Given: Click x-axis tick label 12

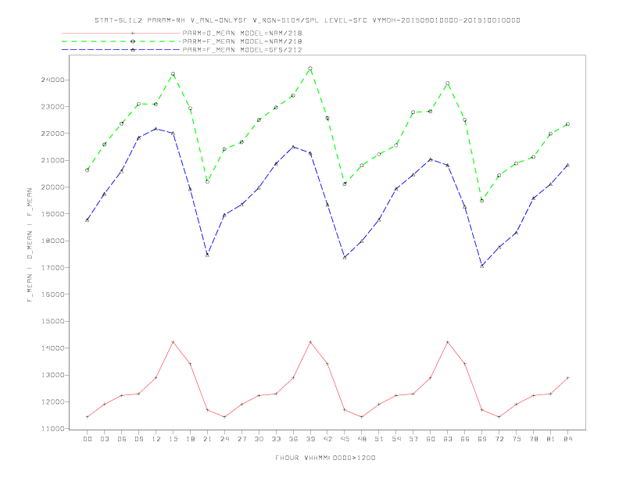Looking at the screenshot, I should point(156,439).
